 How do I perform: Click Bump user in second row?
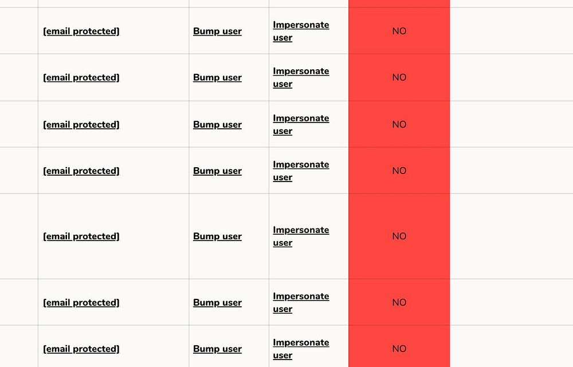tap(217, 78)
